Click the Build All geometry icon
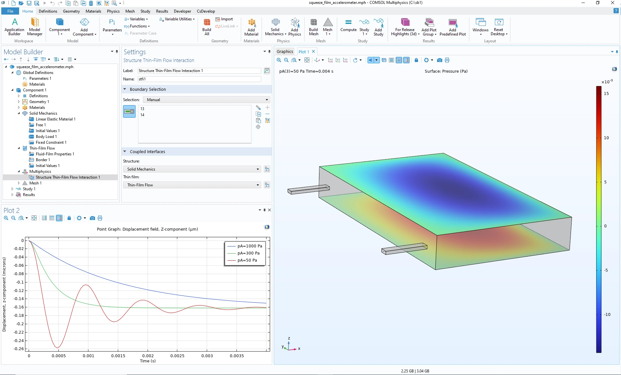Screen dimensions: 621x375 point(207,23)
